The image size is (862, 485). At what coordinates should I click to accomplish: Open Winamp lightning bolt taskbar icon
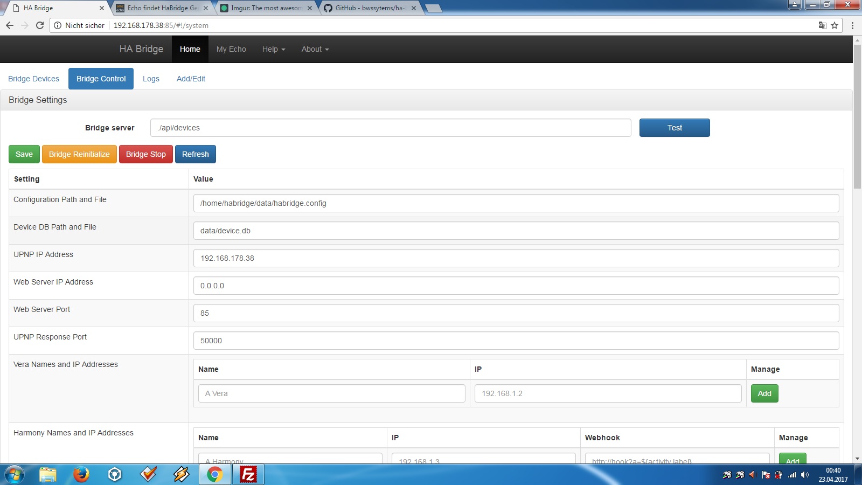[x=182, y=475]
